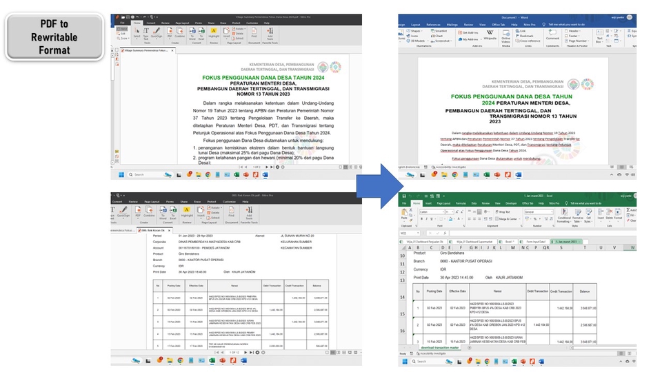
Task: Click Delete page option in top Nitro window
Action: [x=238, y=33]
